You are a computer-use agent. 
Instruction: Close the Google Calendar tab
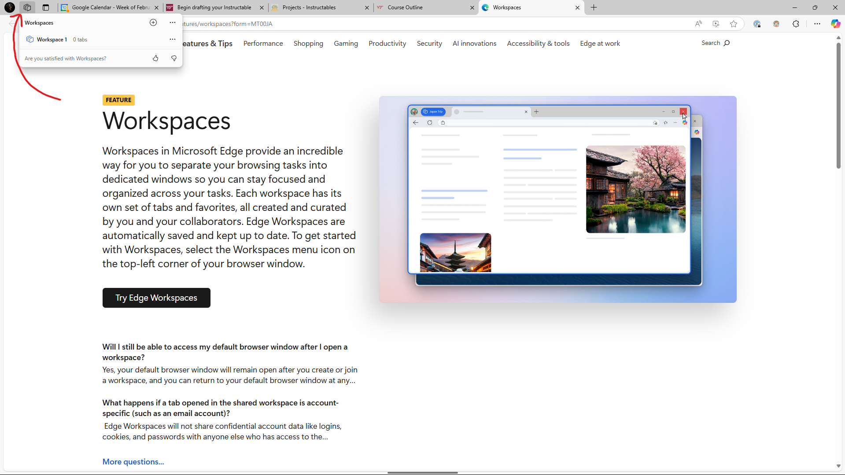click(x=156, y=7)
